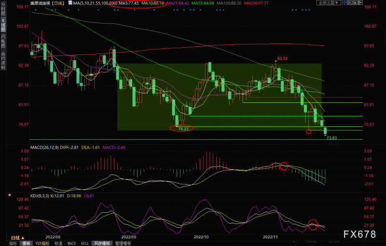
Task: Select the 模板 bottom tab
Action: tap(26, 243)
